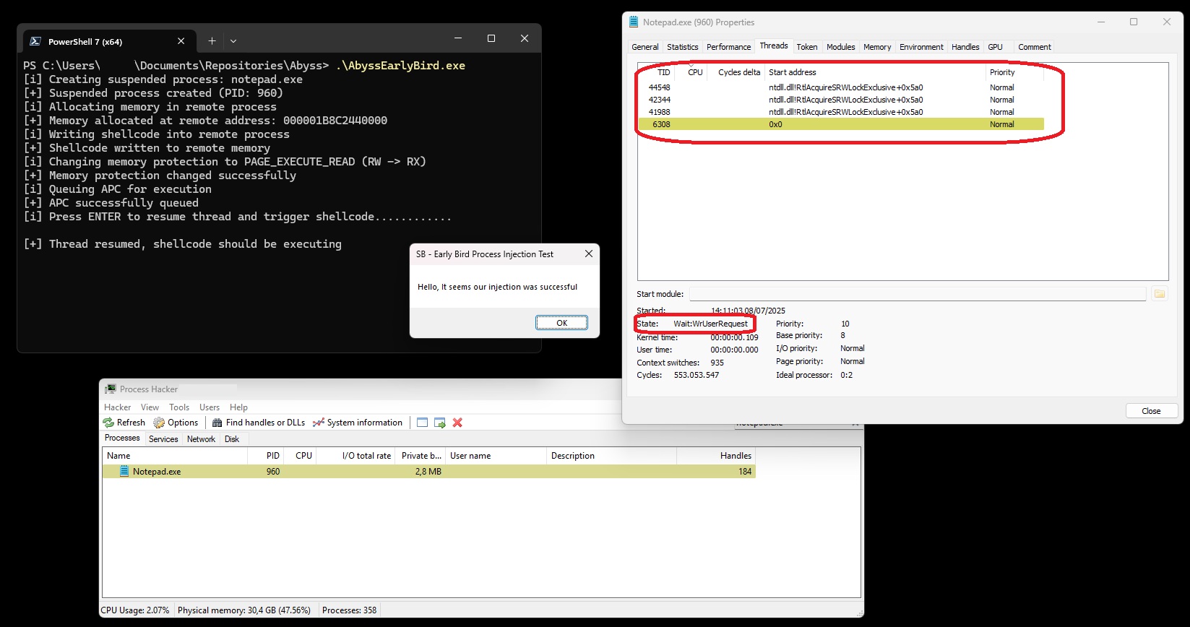Switch to the Network tab
1190x627 pixels.
[201, 439]
